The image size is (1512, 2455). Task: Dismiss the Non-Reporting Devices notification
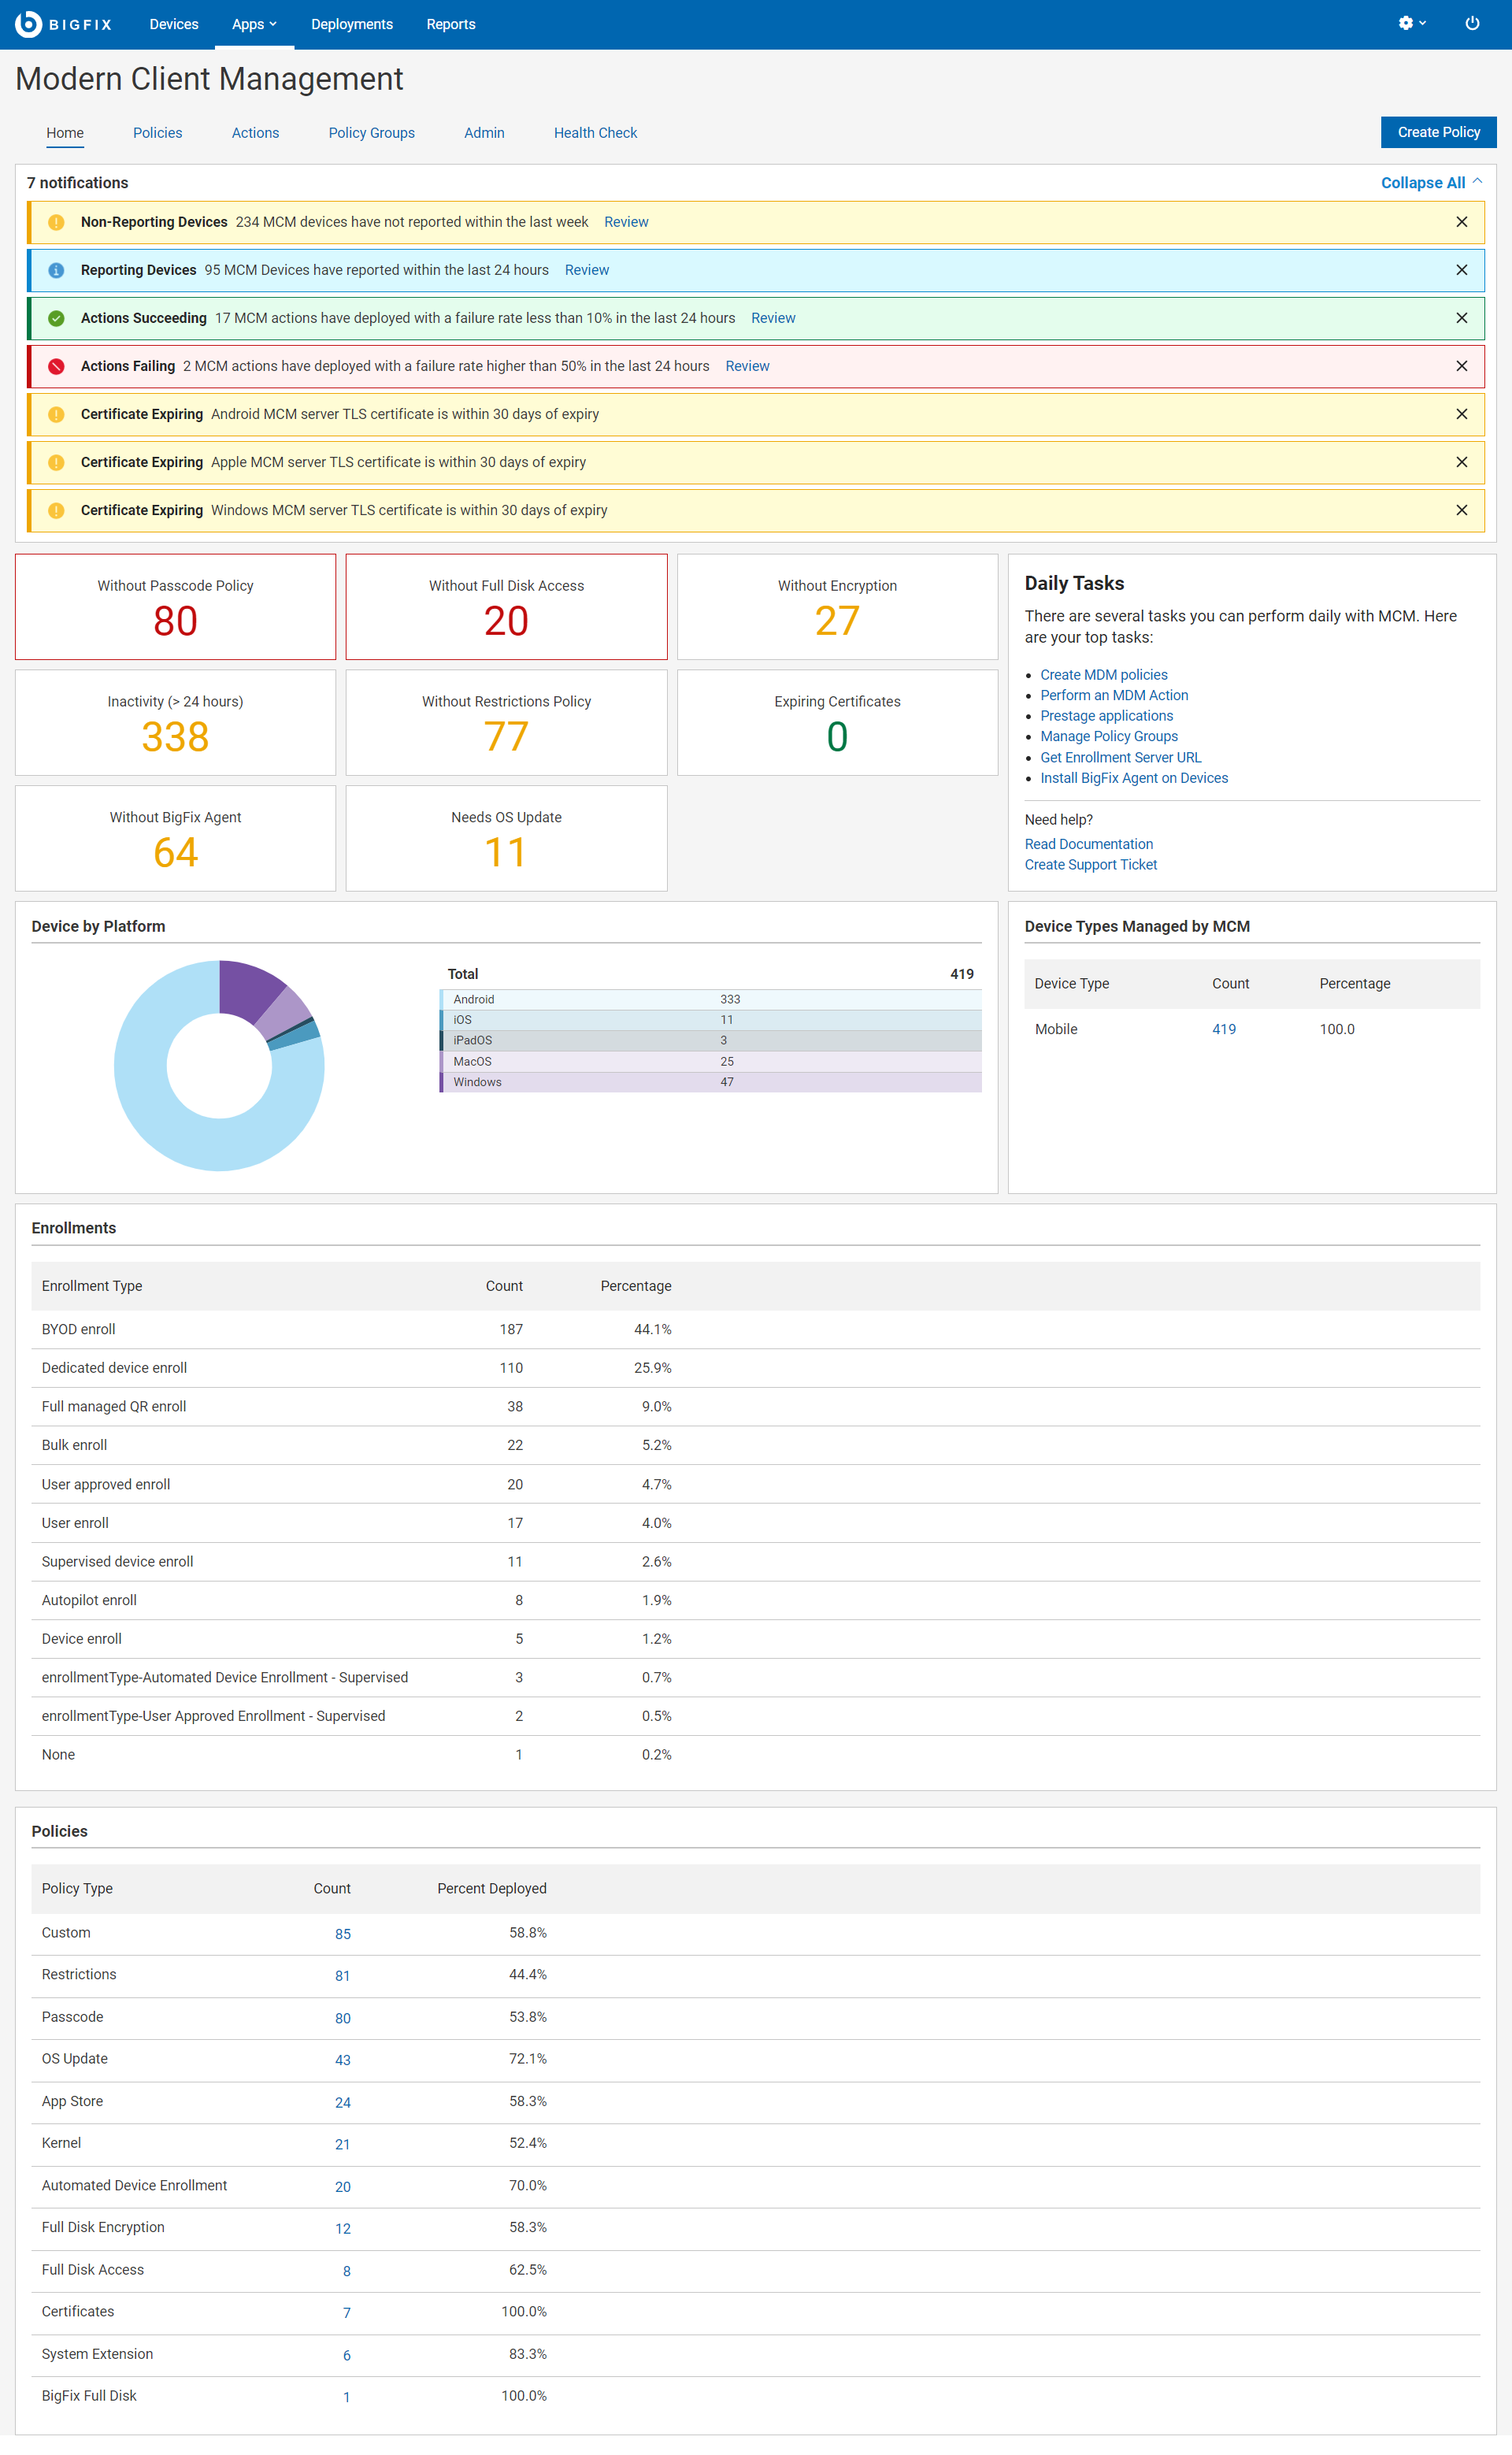tap(1461, 222)
